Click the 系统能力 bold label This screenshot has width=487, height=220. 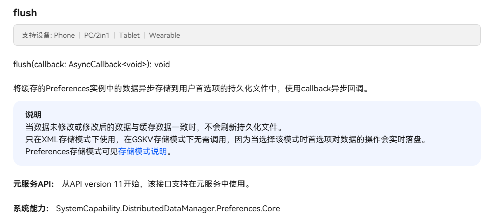(32, 208)
